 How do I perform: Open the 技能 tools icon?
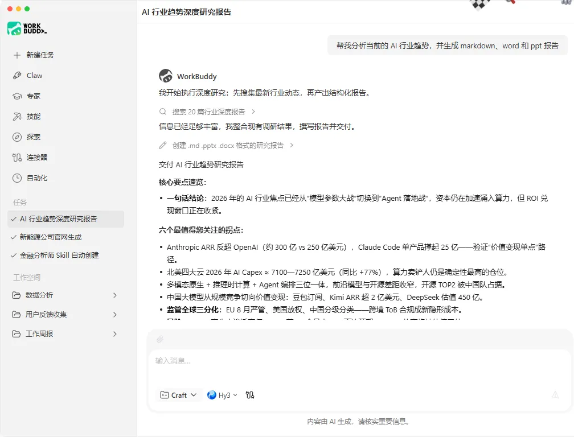pos(17,117)
